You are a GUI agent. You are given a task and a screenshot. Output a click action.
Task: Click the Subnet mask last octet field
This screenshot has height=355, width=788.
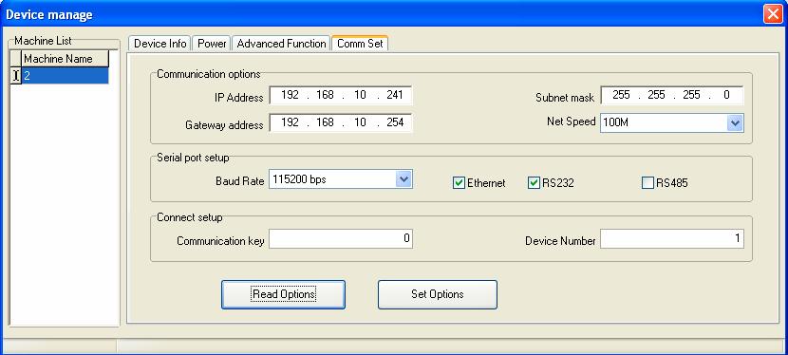tap(726, 95)
